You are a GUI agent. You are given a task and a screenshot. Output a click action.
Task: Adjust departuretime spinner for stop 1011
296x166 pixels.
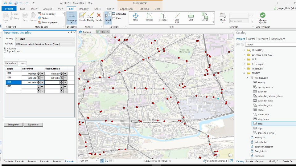(x=62, y=73)
